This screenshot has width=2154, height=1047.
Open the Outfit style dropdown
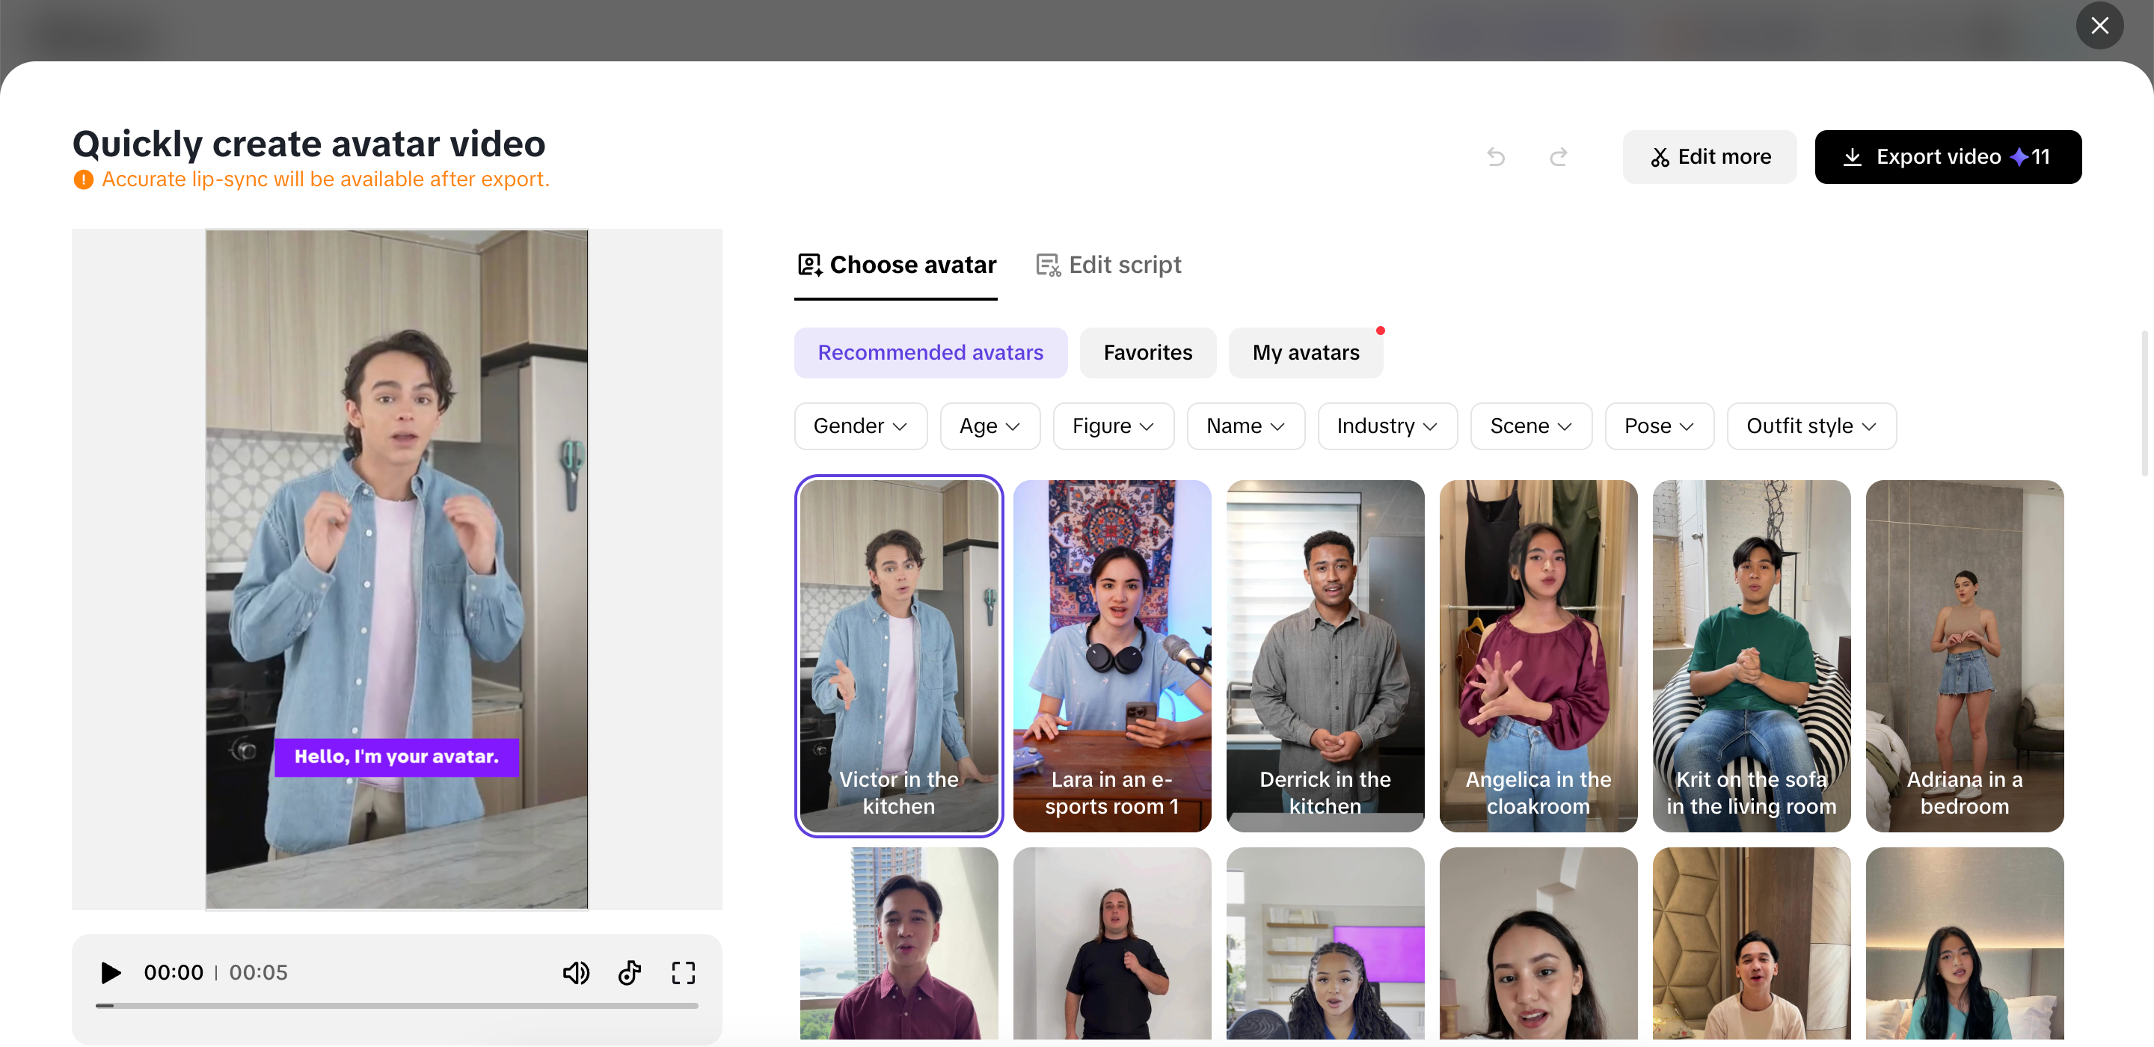1811,426
